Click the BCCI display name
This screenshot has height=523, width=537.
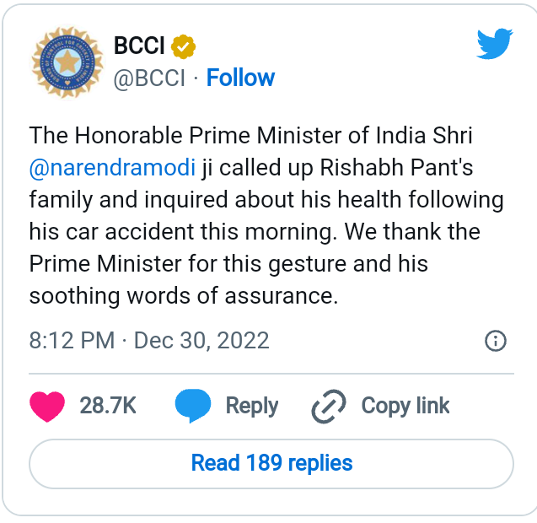click(x=139, y=46)
